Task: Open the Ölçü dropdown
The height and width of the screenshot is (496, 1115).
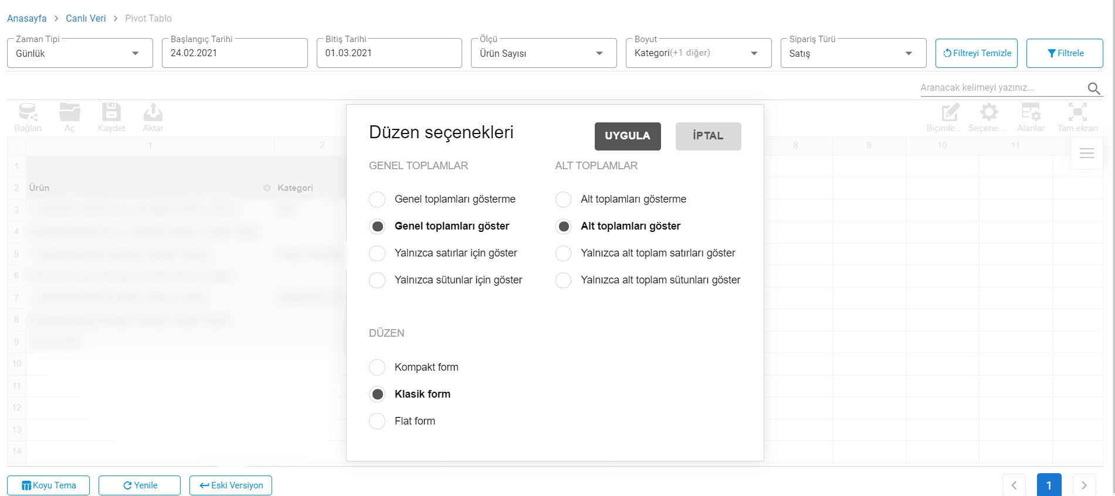Action: (544, 53)
